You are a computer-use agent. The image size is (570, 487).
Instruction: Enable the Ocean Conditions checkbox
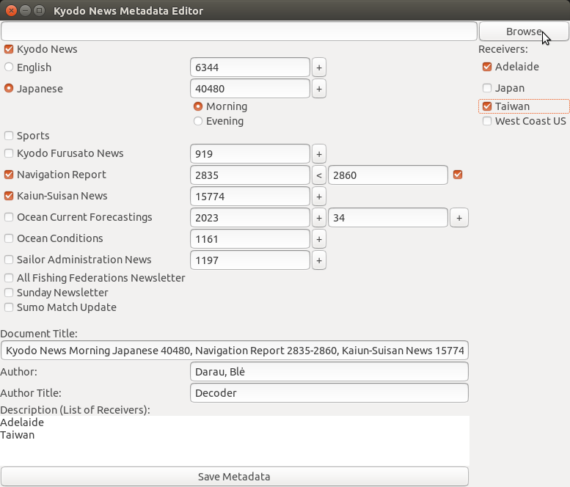point(9,238)
